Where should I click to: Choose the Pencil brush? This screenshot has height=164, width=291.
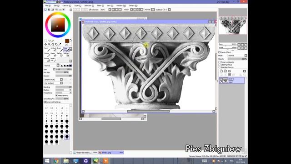(47, 50)
